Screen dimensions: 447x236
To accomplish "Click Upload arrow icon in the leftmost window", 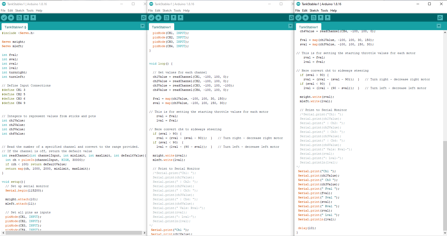I will 11,18.
